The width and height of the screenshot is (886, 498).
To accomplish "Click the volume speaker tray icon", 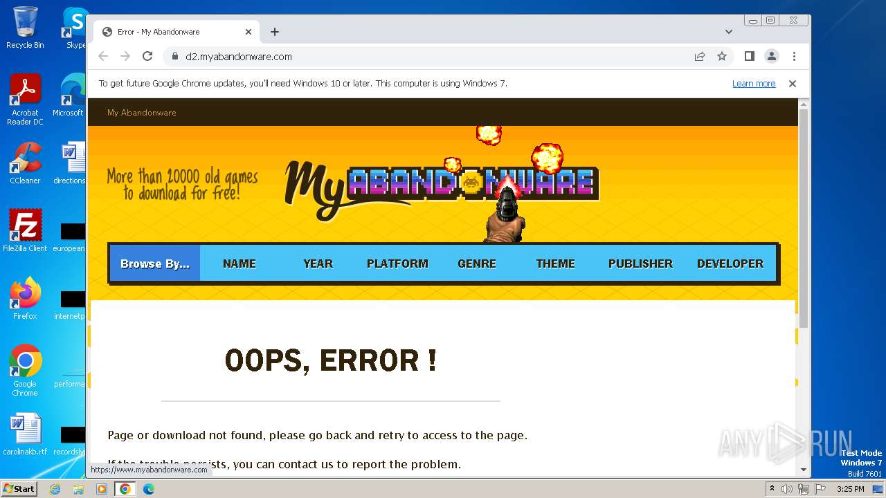I will pyautogui.click(x=787, y=489).
